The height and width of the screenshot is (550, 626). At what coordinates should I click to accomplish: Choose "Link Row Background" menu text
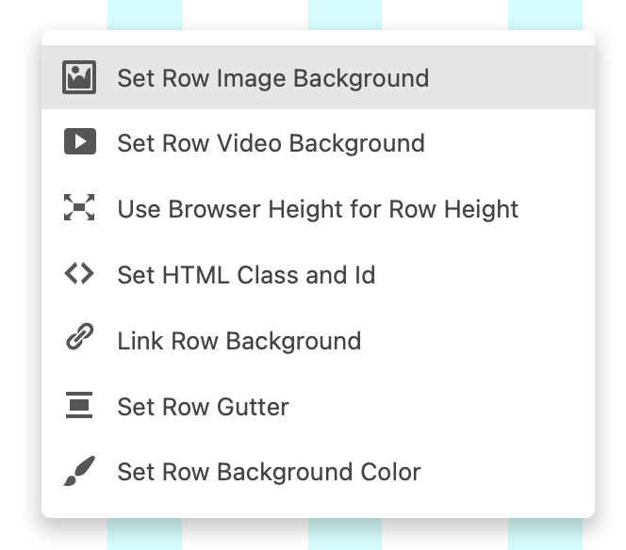click(239, 341)
